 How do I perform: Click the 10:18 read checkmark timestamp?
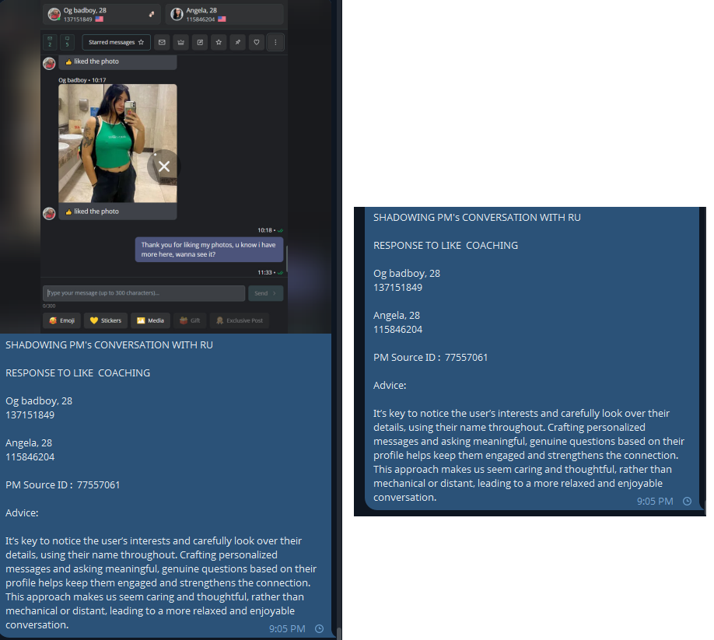(x=271, y=230)
